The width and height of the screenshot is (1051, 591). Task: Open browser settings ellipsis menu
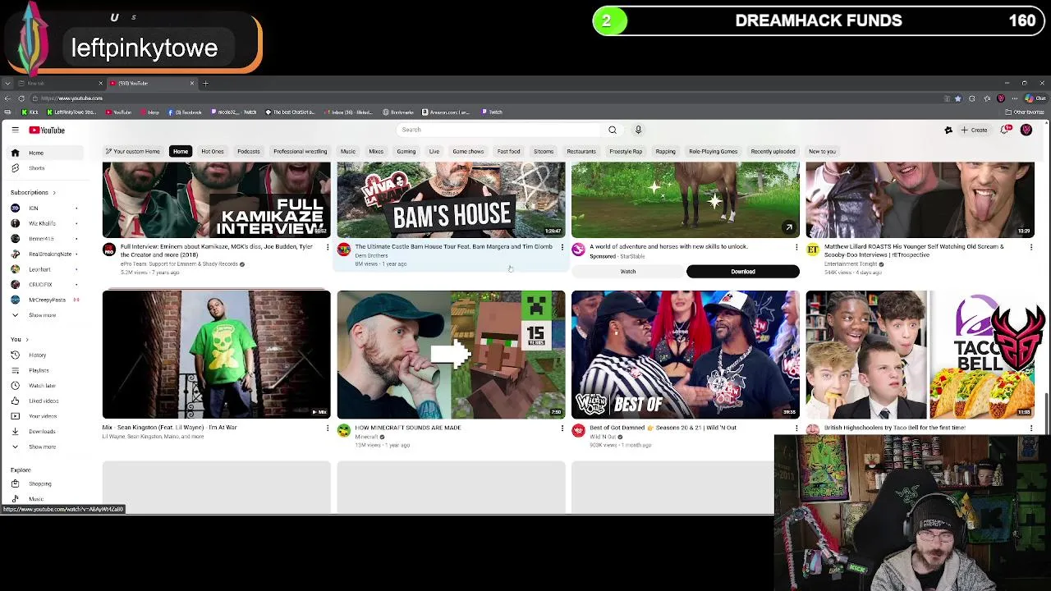(1015, 98)
